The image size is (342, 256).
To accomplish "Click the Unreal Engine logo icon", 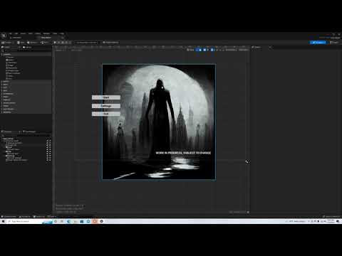I will tap(4, 36).
